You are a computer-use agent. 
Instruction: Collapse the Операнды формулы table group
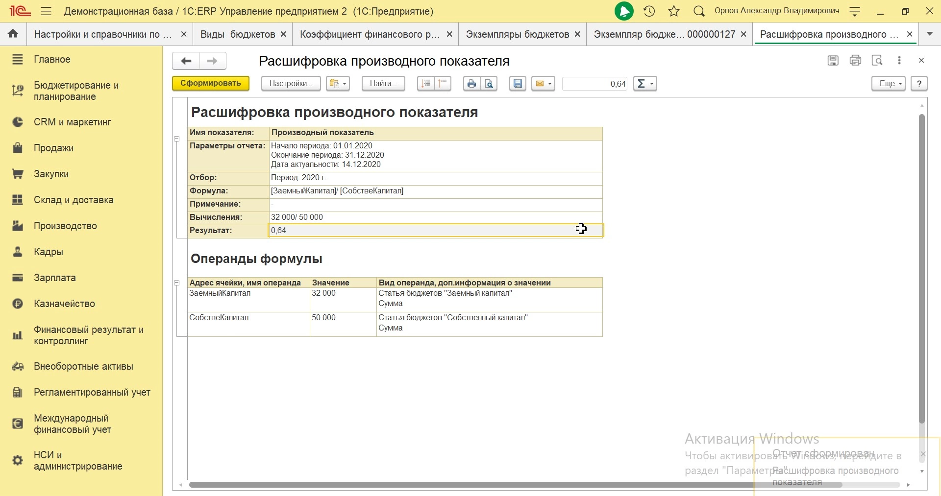click(177, 283)
